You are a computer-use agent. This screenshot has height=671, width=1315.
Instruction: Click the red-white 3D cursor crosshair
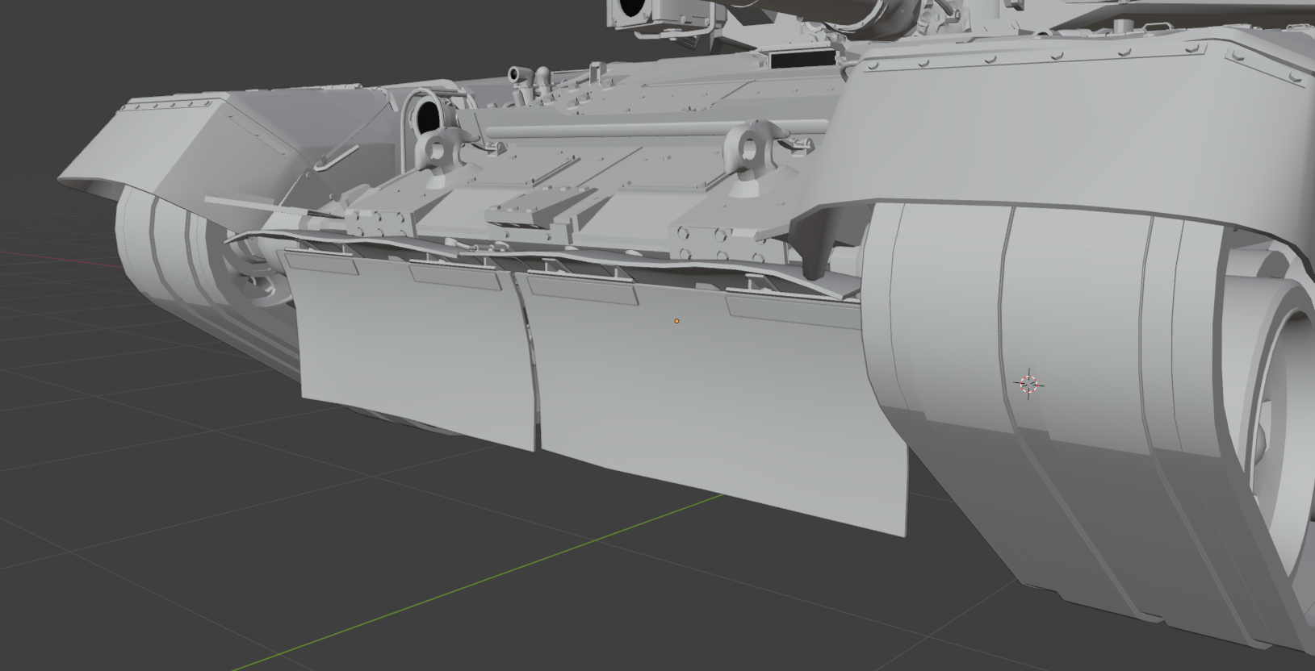pos(1028,385)
